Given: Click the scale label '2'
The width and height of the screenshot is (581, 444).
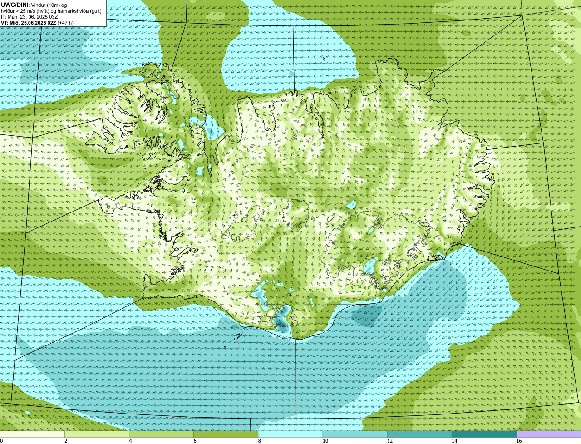Looking at the screenshot, I should [x=66, y=441].
